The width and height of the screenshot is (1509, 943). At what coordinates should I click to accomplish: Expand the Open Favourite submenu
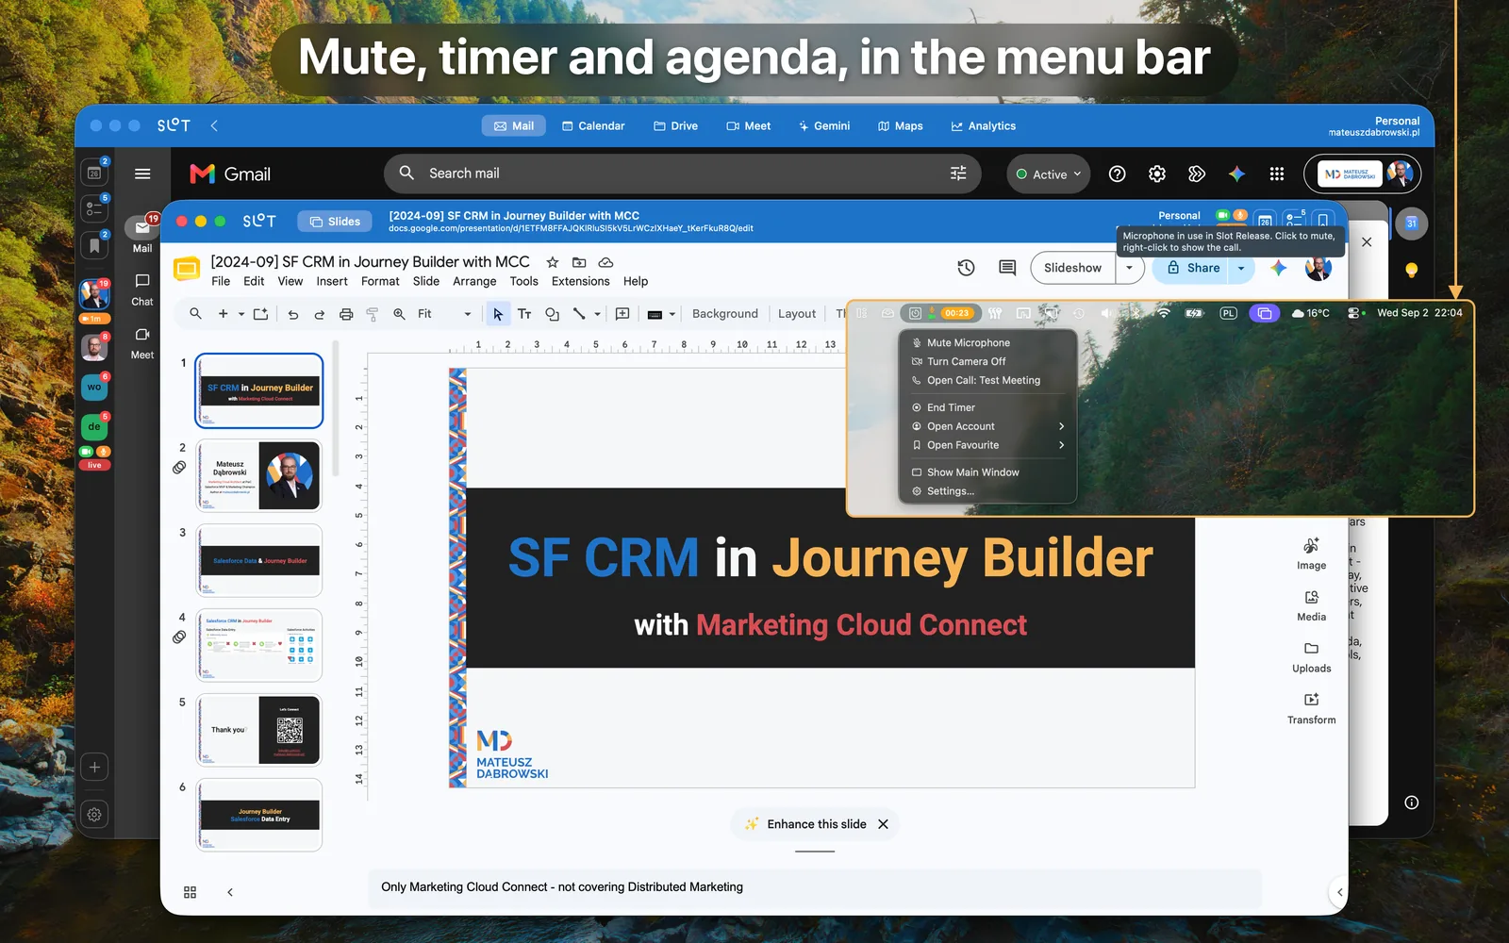(987, 445)
